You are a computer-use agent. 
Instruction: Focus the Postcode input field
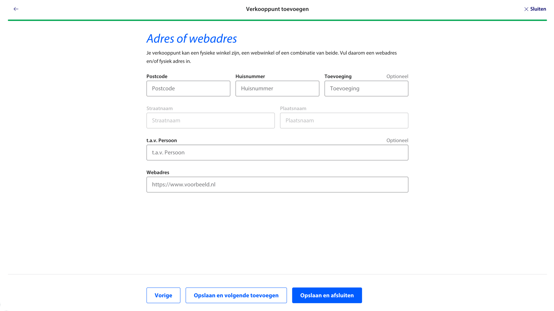pos(188,88)
